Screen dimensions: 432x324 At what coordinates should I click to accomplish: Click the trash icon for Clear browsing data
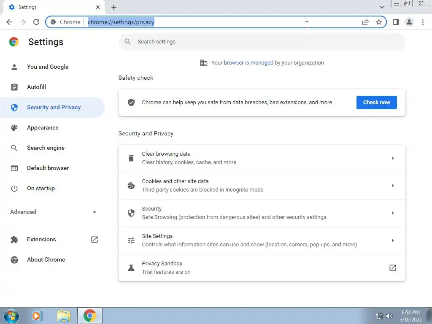(131, 158)
